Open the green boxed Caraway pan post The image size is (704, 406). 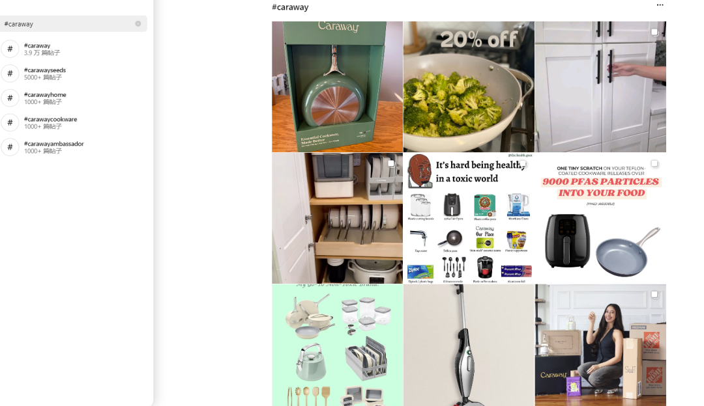[337, 87]
